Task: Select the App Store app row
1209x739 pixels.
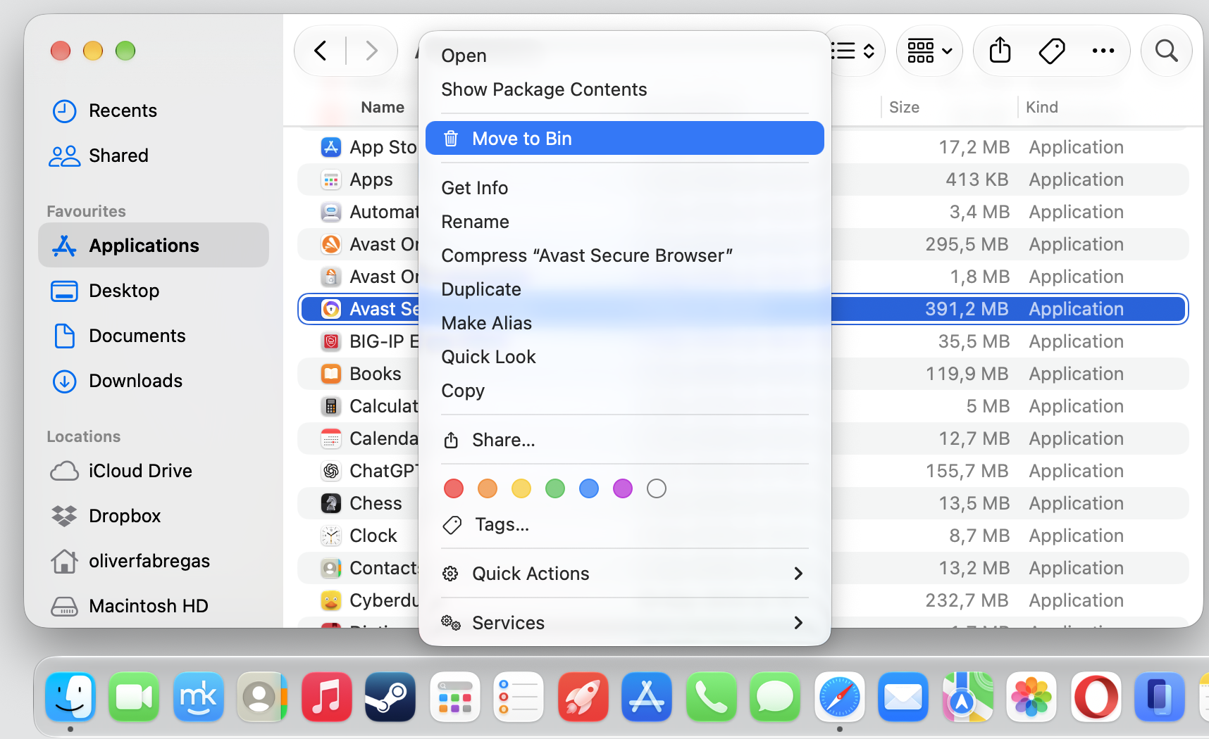Action: (743, 147)
